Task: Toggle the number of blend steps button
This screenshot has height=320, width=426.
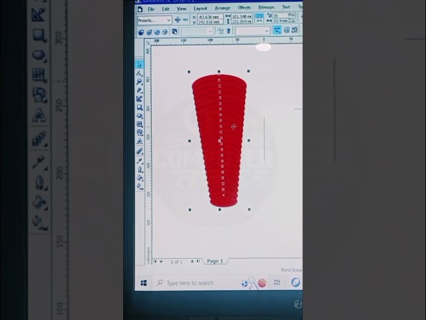Action: tap(260, 16)
